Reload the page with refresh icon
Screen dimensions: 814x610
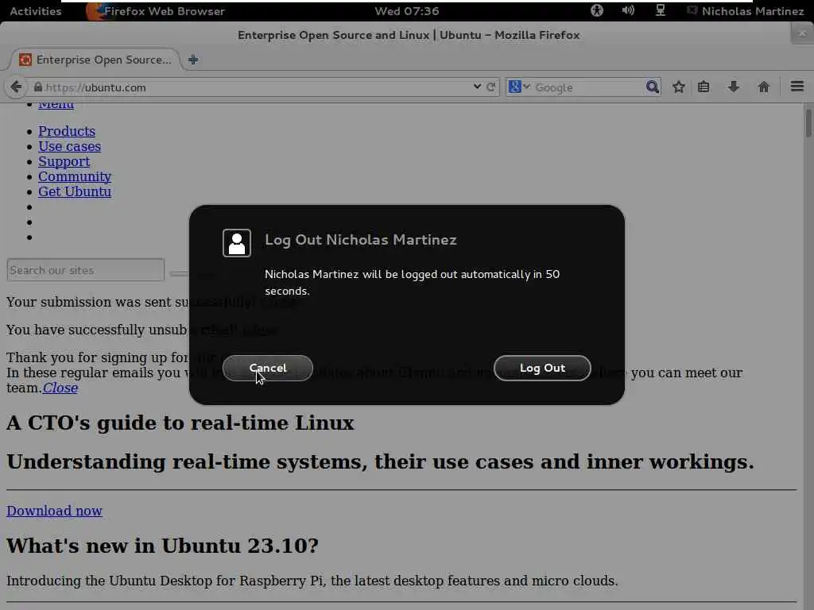[x=490, y=87]
